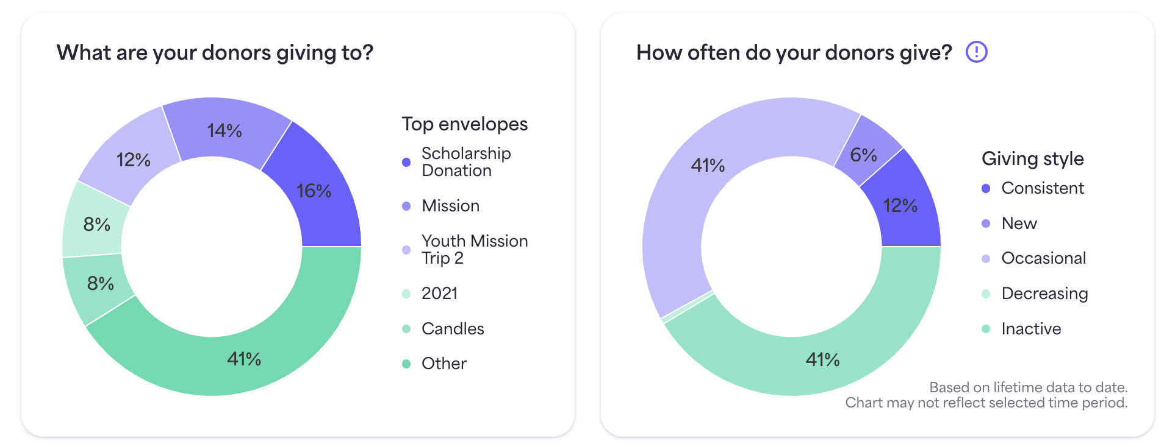Select the Decreasing giving style label
The width and height of the screenshot is (1164, 447).
click(1044, 294)
